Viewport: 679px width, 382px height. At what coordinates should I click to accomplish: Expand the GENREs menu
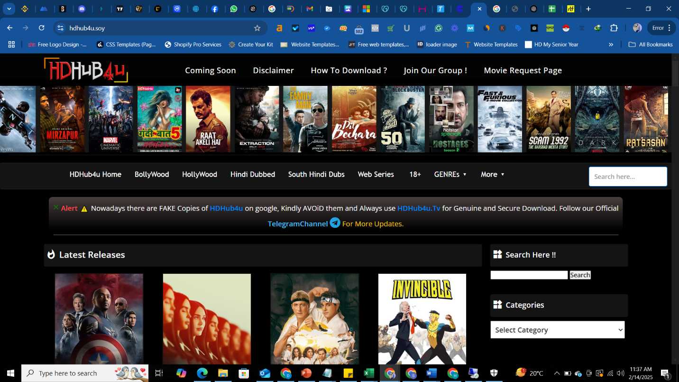[x=450, y=174]
